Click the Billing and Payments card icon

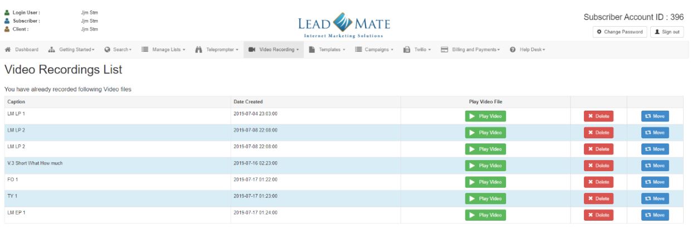tap(444, 49)
